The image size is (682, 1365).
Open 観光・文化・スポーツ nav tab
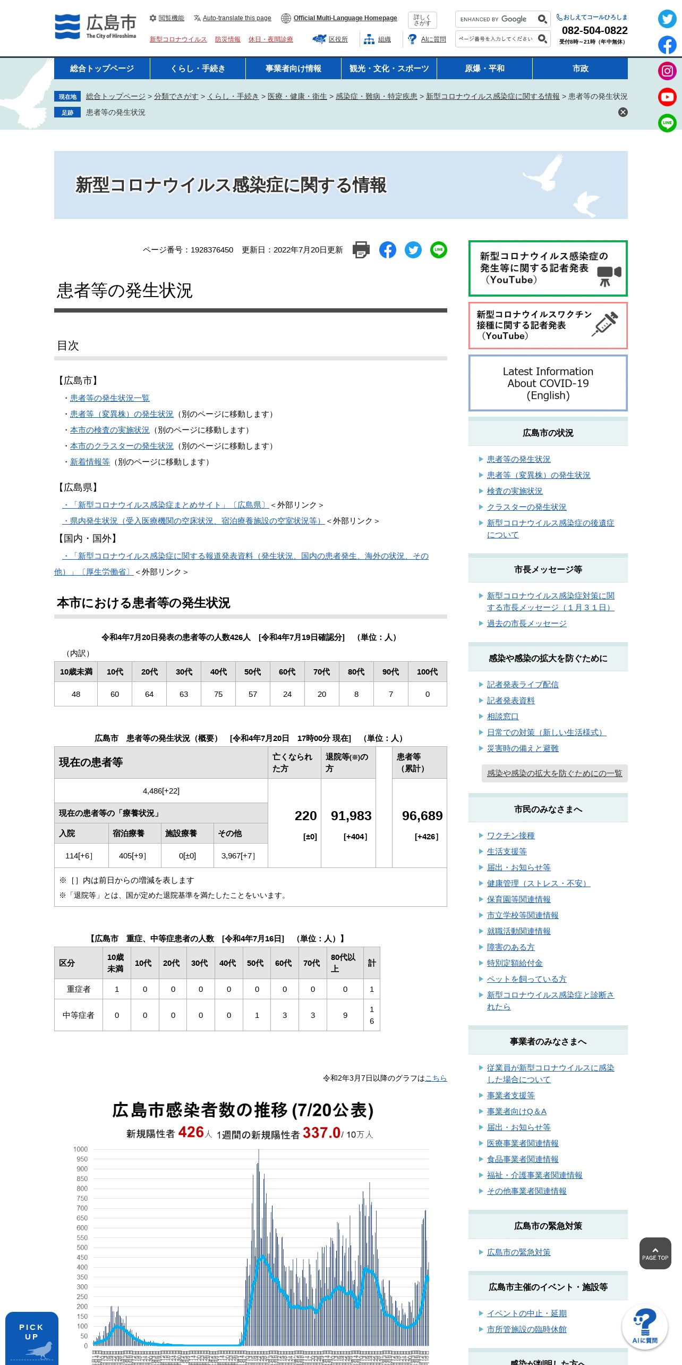click(x=389, y=69)
